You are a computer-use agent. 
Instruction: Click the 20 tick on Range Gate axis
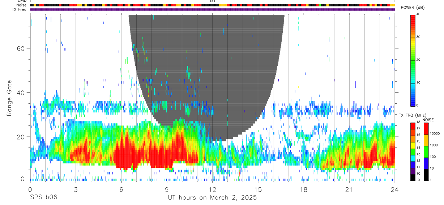20,137
